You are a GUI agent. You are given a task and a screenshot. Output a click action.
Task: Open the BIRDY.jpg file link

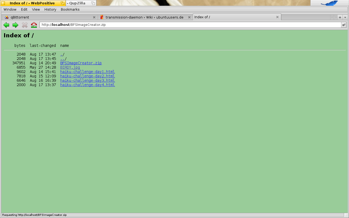click(70, 67)
